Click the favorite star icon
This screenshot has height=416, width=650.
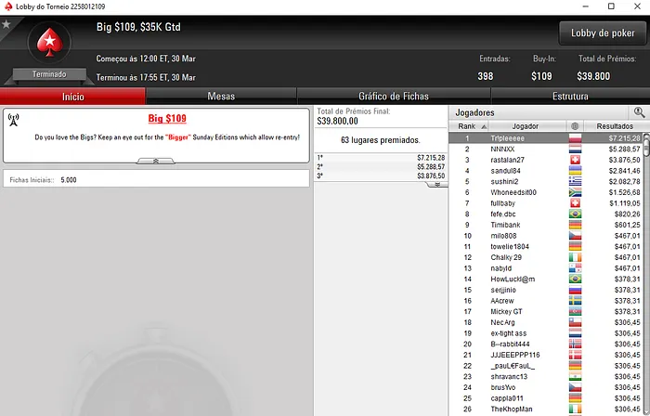point(6,24)
